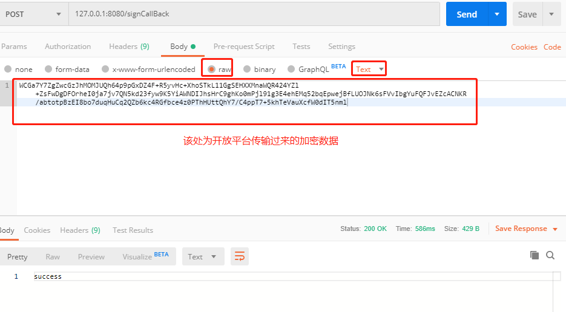Search the response with magnifier icon
This screenshot has width=566, height=312.
click(550, 255)
